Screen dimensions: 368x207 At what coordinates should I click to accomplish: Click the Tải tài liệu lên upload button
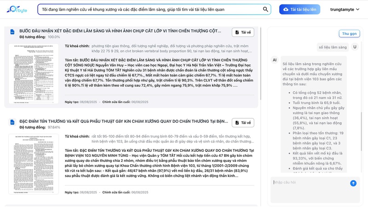(299, 9)
